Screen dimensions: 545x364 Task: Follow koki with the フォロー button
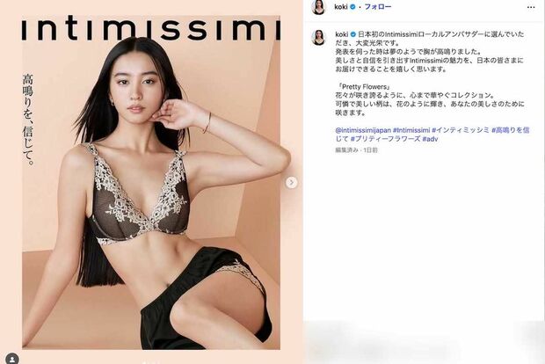click(378, 7)
